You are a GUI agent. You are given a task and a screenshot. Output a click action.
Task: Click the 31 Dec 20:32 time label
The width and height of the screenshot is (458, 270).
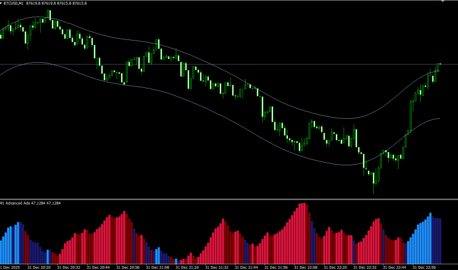click(x=69, y=267)
